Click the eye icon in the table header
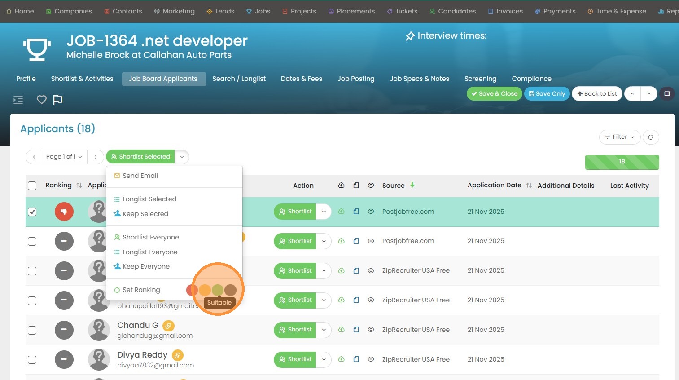 371,185
